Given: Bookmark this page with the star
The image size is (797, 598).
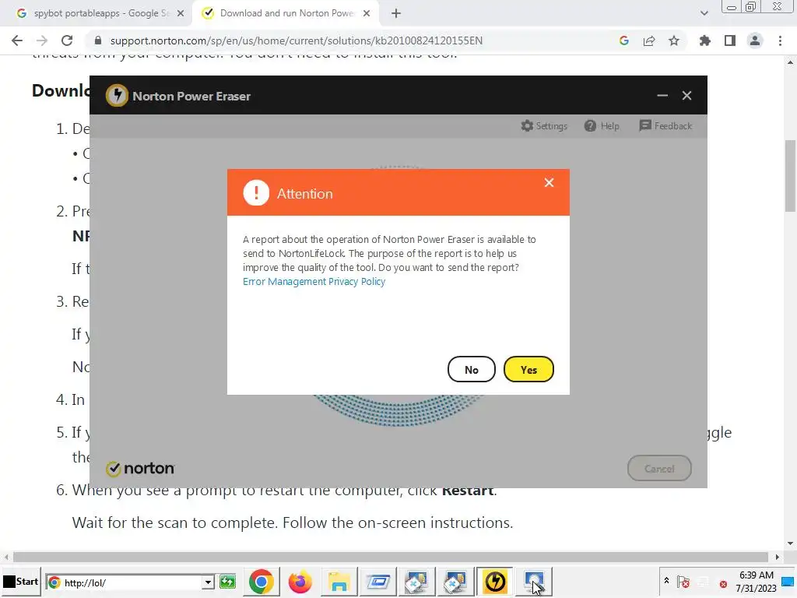Looking at the screenshot, I should click(x=674, y=40).
